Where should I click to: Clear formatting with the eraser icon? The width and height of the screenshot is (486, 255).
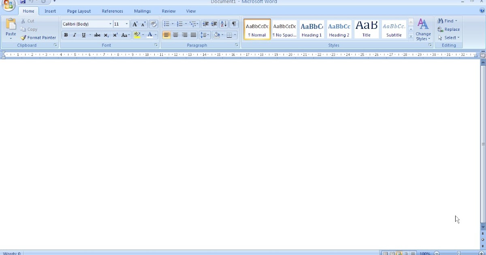click(153, 24)
